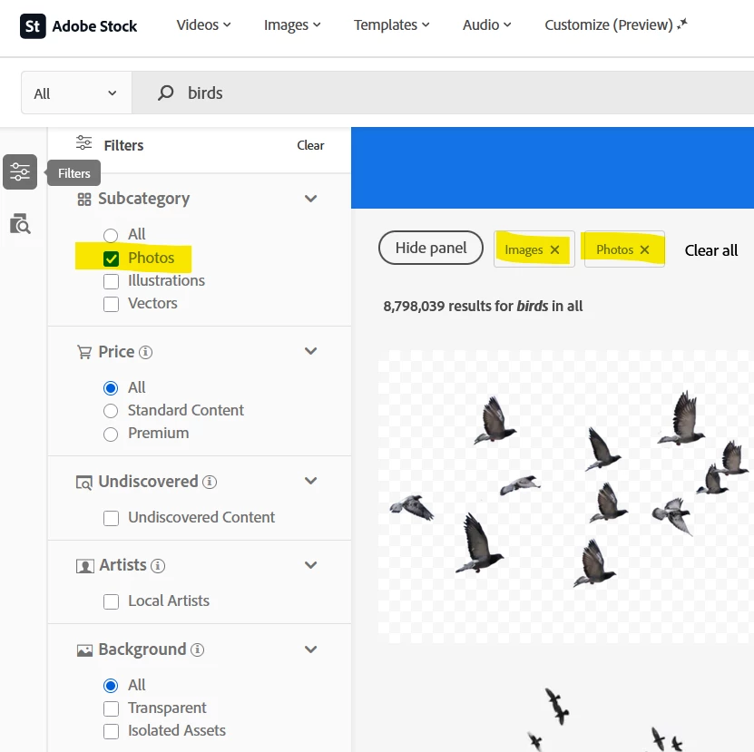Open the Images menu
This screenshot has height=752, width=754.
pyautogui.click(x=292, y=25)
